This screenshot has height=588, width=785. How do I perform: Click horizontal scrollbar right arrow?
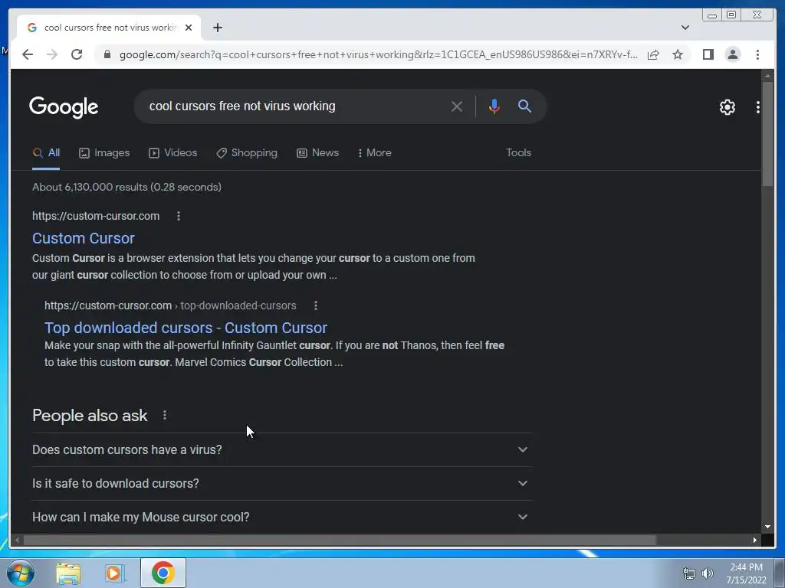pyautogui.click(x=755, y=540)
